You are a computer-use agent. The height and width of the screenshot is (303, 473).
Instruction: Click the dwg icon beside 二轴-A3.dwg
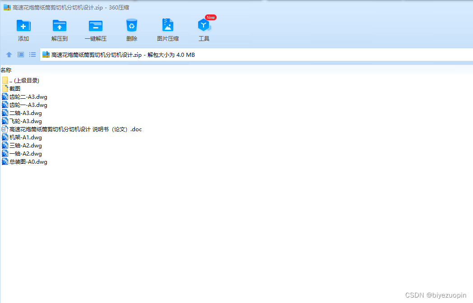5,113
